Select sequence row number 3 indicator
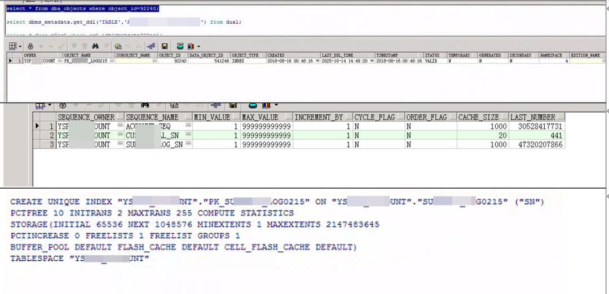Screen dimensions: 609x294 [49, 144]
